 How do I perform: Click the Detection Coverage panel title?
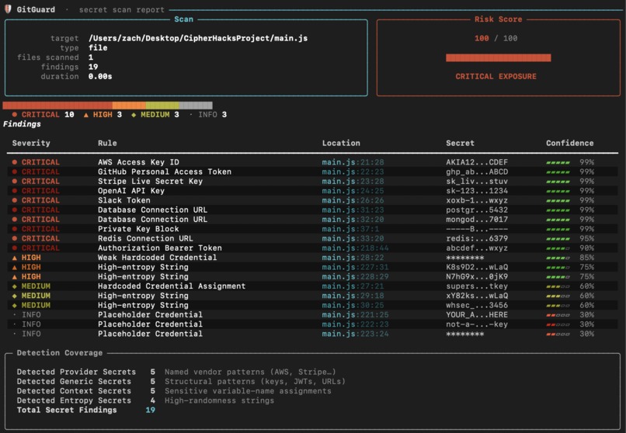click(x=60, y=353)
